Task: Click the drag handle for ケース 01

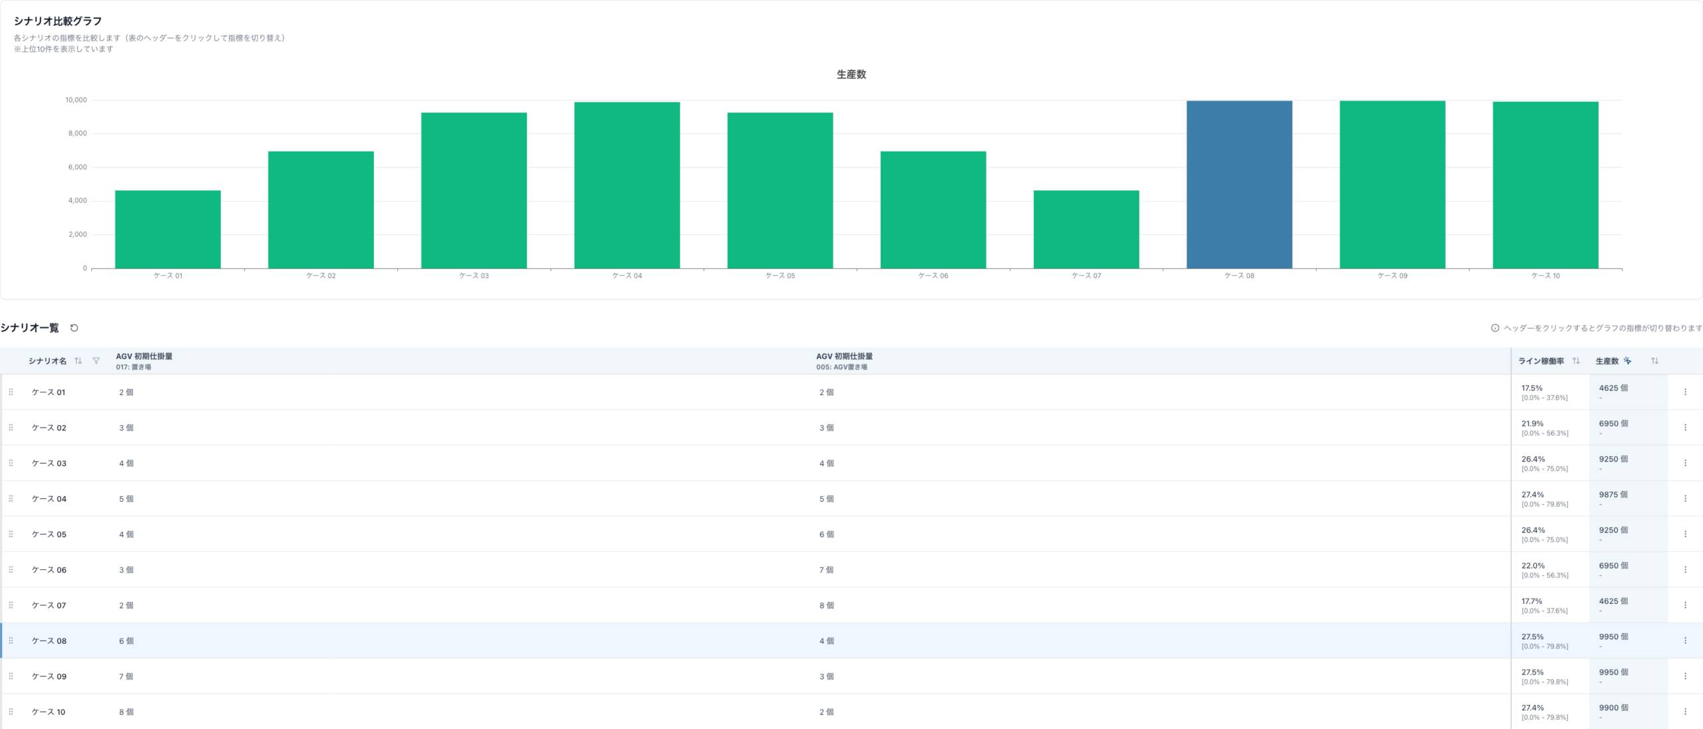Action: point(11,392)
